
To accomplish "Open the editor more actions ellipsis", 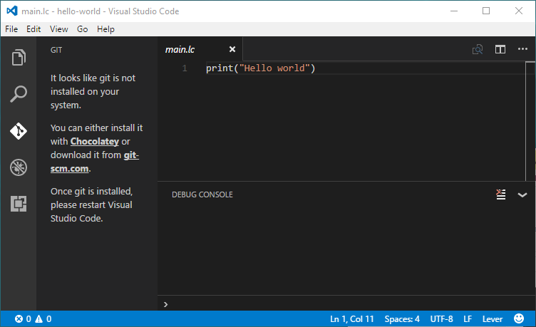I will (522, 49).
